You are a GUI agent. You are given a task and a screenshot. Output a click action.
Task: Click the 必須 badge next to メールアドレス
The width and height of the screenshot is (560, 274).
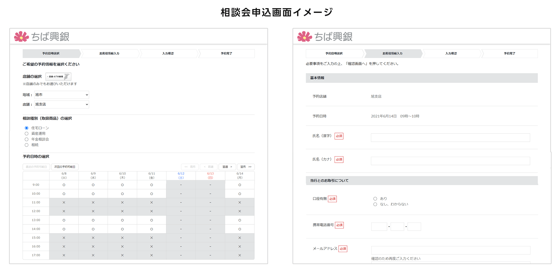[x=343, y=249]
